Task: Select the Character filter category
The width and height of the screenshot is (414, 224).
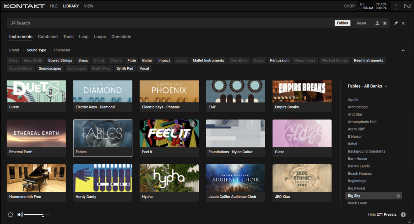Action: click(62, 50)
